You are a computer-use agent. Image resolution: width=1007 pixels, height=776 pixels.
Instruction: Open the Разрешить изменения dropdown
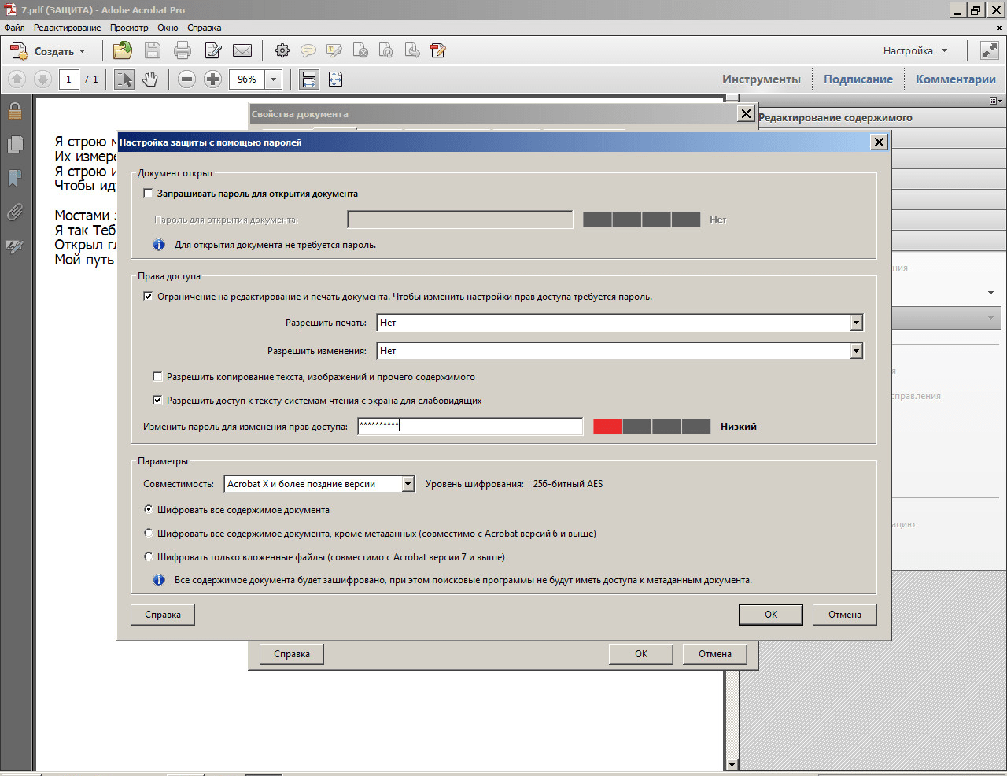(x=857, y=351)
